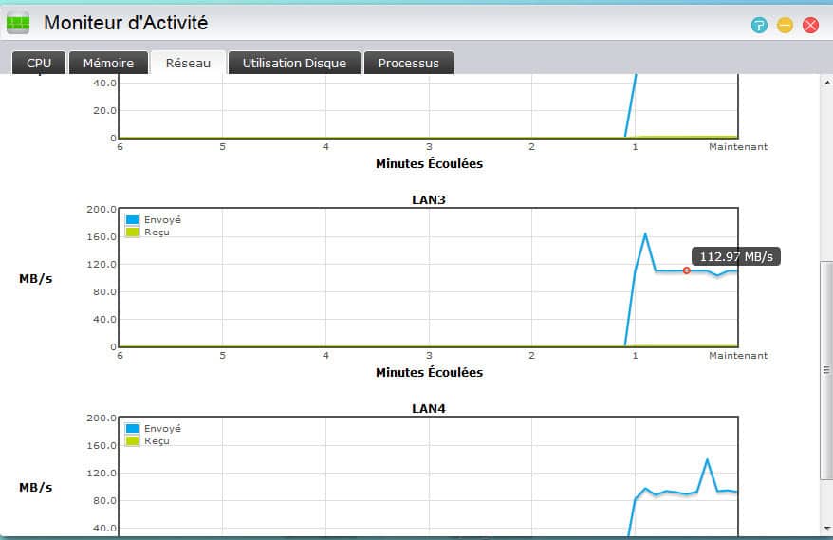Switch to the Processus tab
Viewport: 833px width, 540px height.
pos(409,63)
